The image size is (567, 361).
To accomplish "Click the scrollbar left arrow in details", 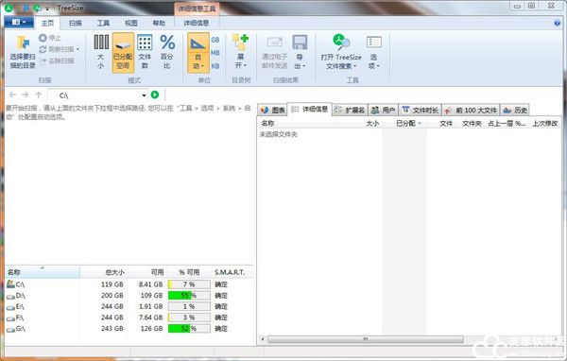I will coord(263,339).
